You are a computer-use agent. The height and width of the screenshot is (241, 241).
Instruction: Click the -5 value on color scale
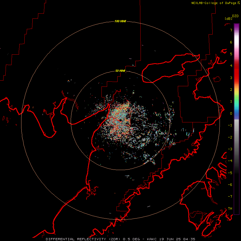pyautogui.click(x=230, y=173)
